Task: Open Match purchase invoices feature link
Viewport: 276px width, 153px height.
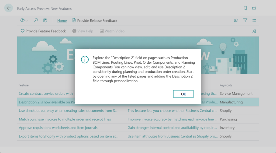Action: [65, 119]
